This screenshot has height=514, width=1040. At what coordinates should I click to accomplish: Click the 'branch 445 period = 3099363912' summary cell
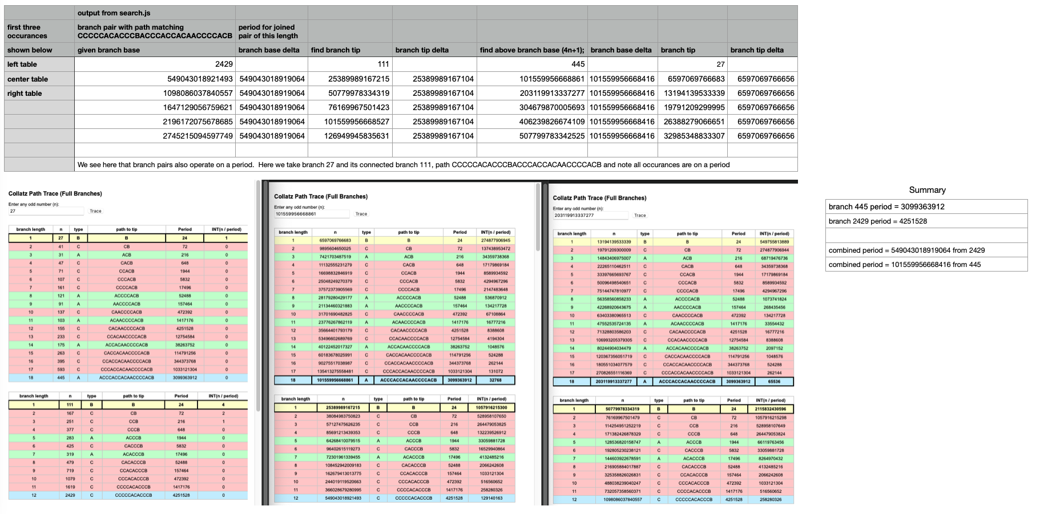(926, 207)
